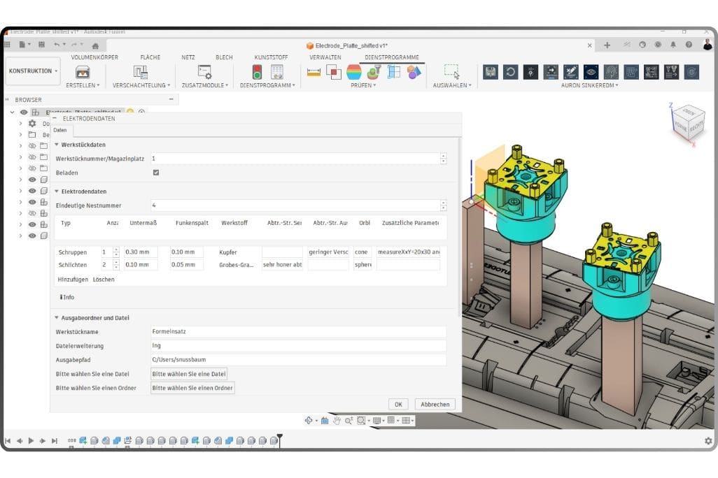The image size is (718, 478).
Task: Toggle visibility eye of root component Electrode_Platte
Action: [24, 112]
